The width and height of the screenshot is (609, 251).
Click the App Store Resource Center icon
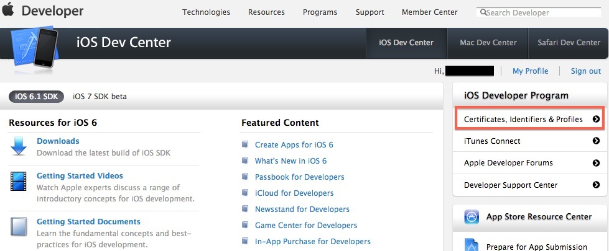coord(472,217)
